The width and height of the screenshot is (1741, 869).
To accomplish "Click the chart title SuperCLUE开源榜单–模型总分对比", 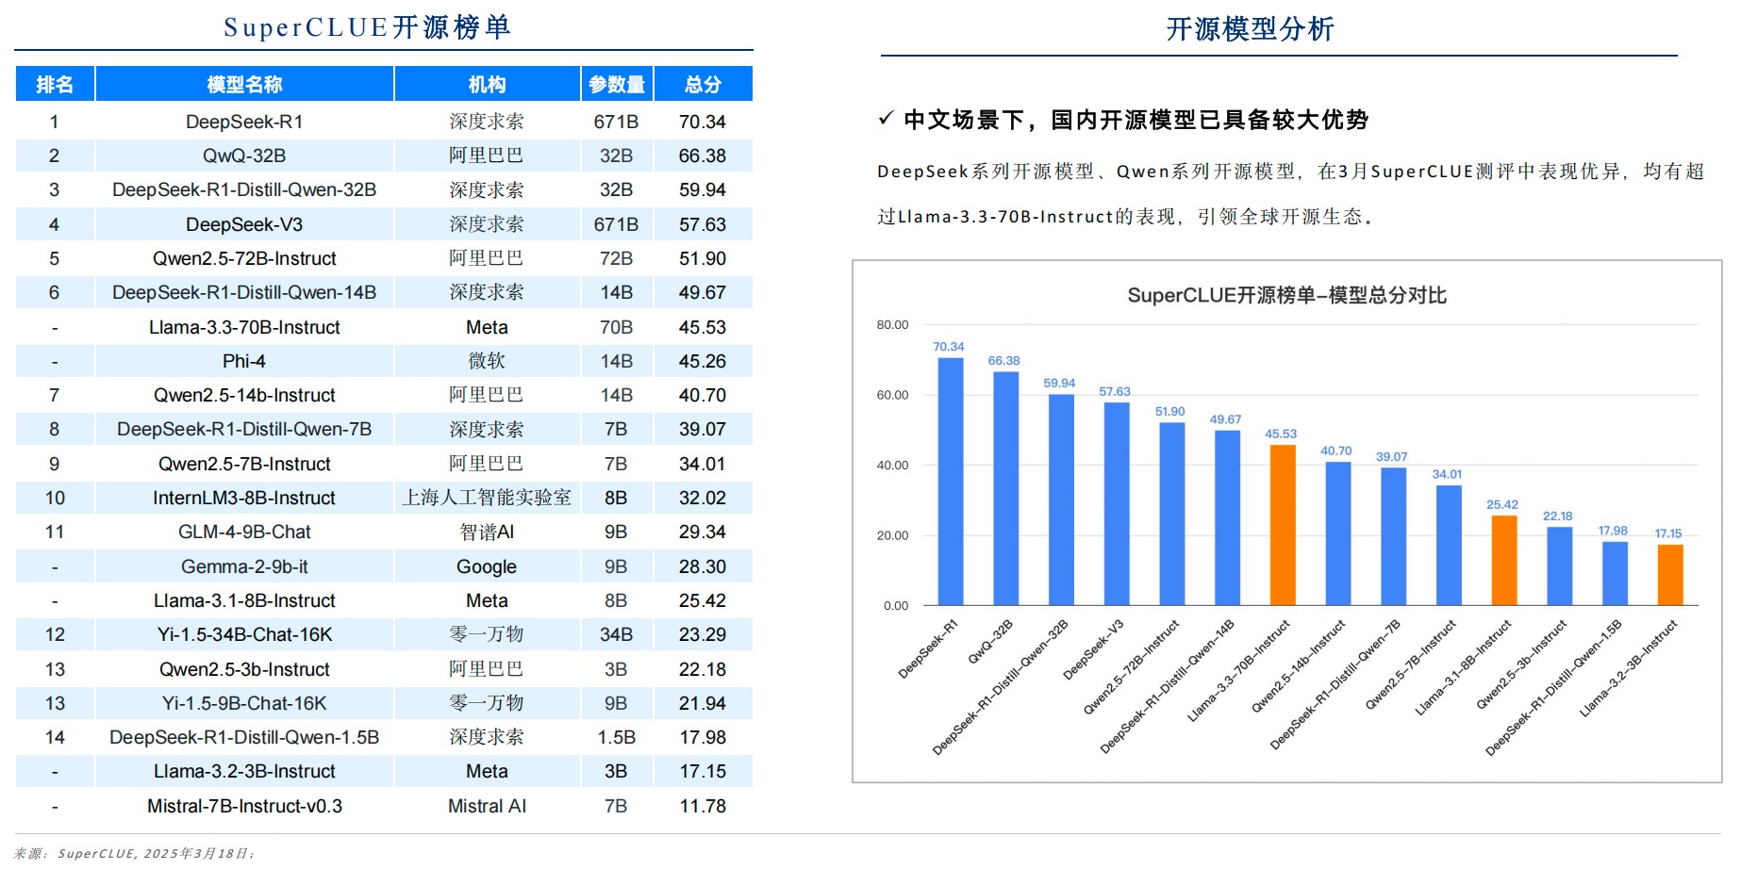I will click(x=1286, y=295).
